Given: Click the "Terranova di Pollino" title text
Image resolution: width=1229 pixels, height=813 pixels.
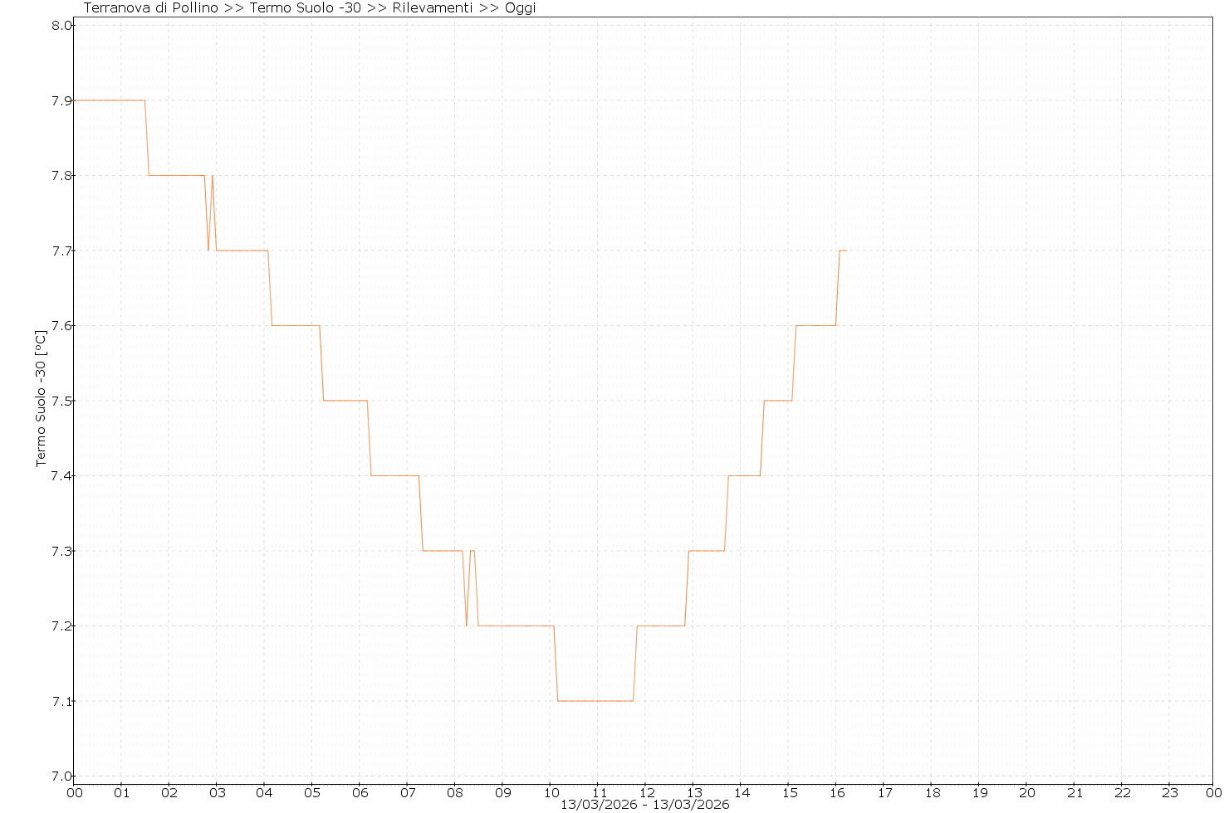Looking at the screenshot, I should 152,8.
